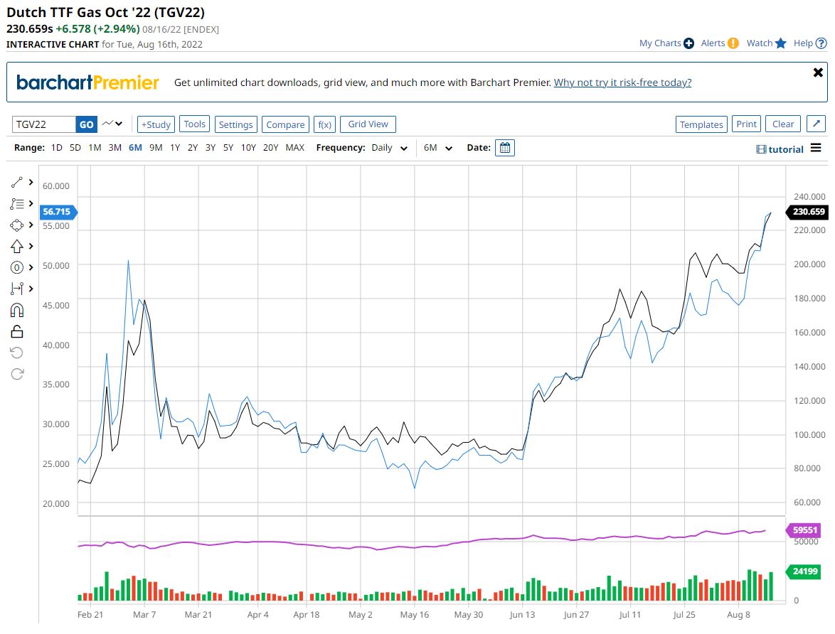The image size is (835, 634).
Task: Toggle the unlocked padlock for drawings
Action: pos(17,331)
